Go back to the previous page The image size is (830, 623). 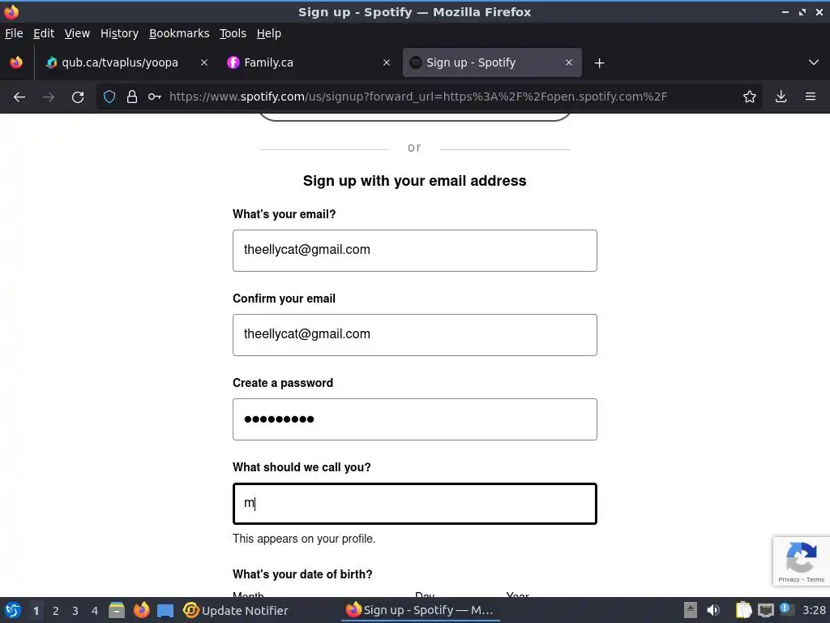(x=19, y=97)
